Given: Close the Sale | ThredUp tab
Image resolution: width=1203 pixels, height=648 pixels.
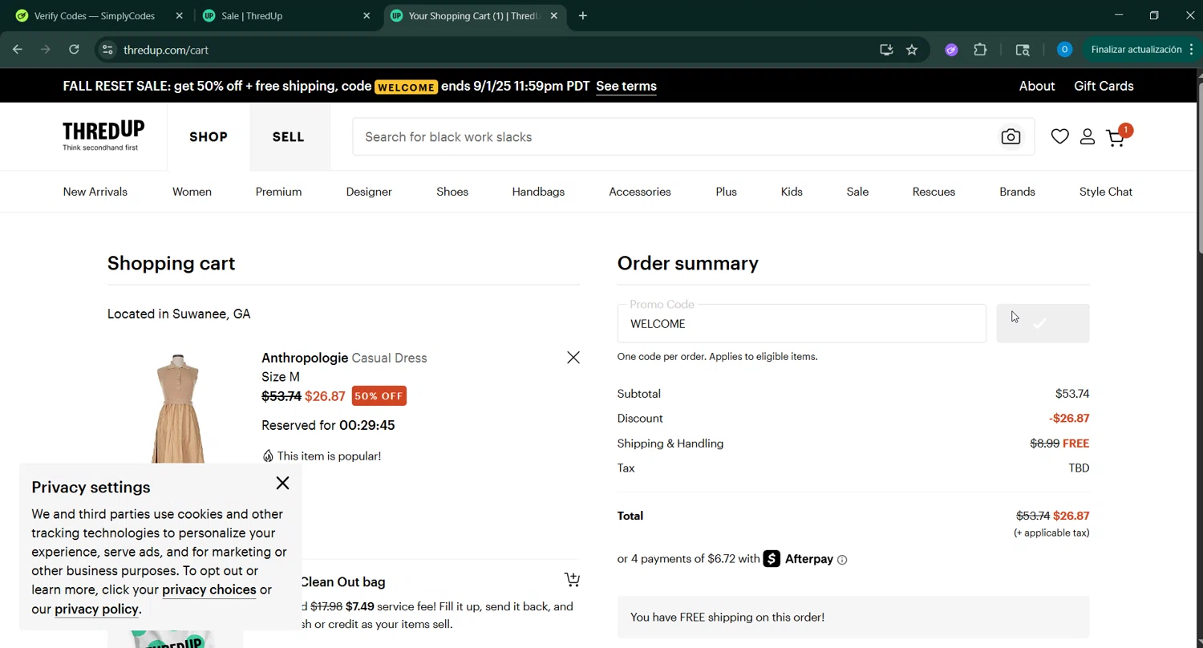Looking at the screenshot, I should 367,16.
